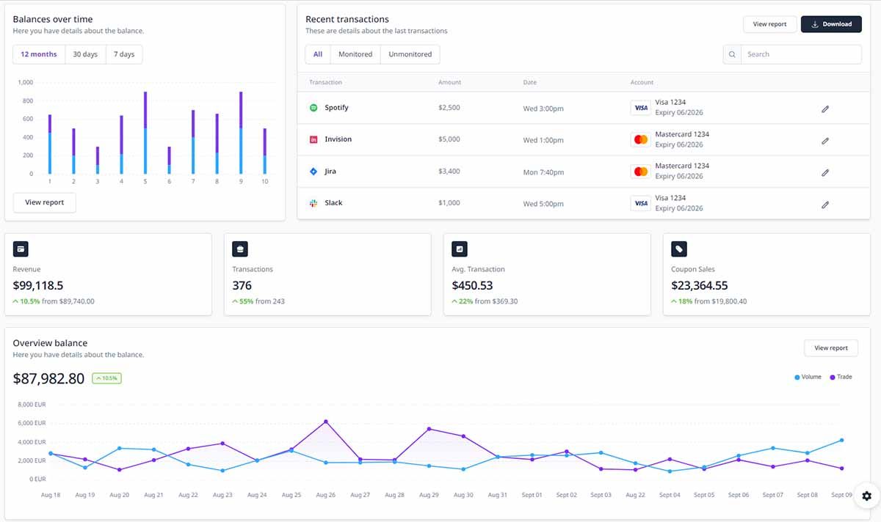Click the Coupon Sales tag icon
The height and width of the screenshot is (522, 881).
[x=678, y=249]
